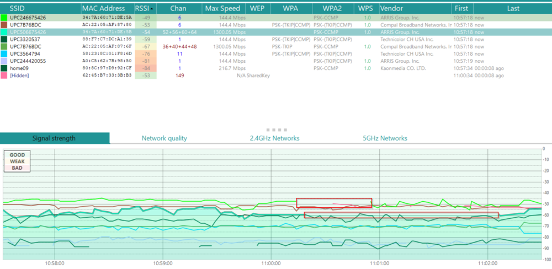Click the dotted splitter handle above the graph
Screen dimensions: 552x269
point(275,130)
